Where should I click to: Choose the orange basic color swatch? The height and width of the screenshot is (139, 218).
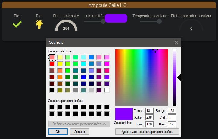(x=60, y=77)
